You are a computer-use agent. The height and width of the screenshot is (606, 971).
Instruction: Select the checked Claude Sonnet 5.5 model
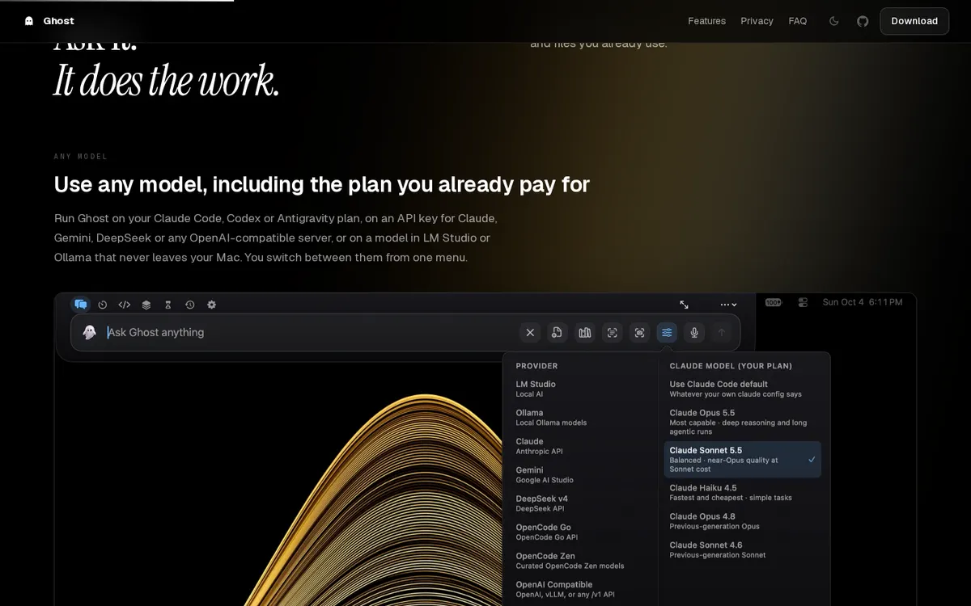point(743,460)
